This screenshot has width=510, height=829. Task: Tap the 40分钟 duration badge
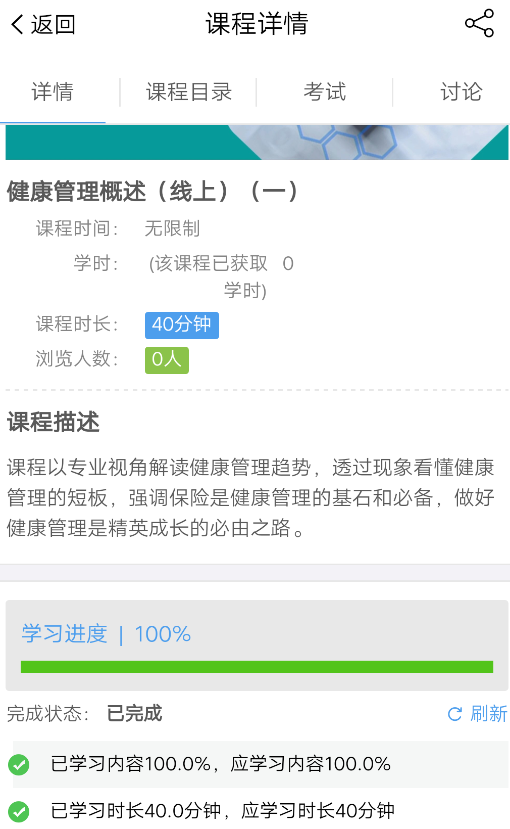[x=182, y=325]
